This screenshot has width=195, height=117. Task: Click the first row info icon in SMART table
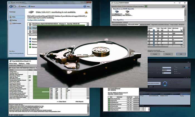[x=154, y=30]
